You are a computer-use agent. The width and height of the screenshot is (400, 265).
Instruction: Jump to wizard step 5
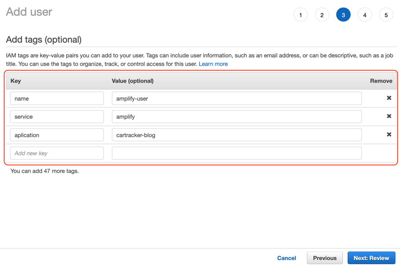coord(386,15)
